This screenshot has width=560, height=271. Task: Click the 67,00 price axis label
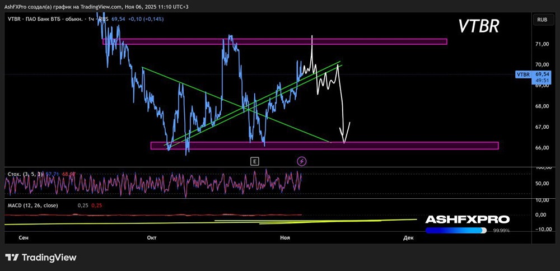pos(542,127)
